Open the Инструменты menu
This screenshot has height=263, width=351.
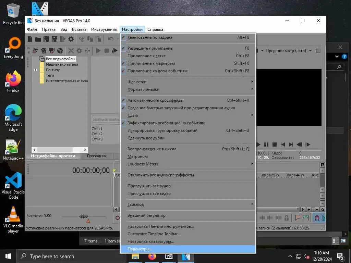(104, 29)
